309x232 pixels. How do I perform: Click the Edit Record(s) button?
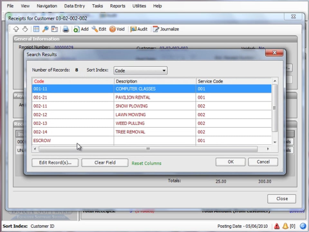(x=55, y=162)
